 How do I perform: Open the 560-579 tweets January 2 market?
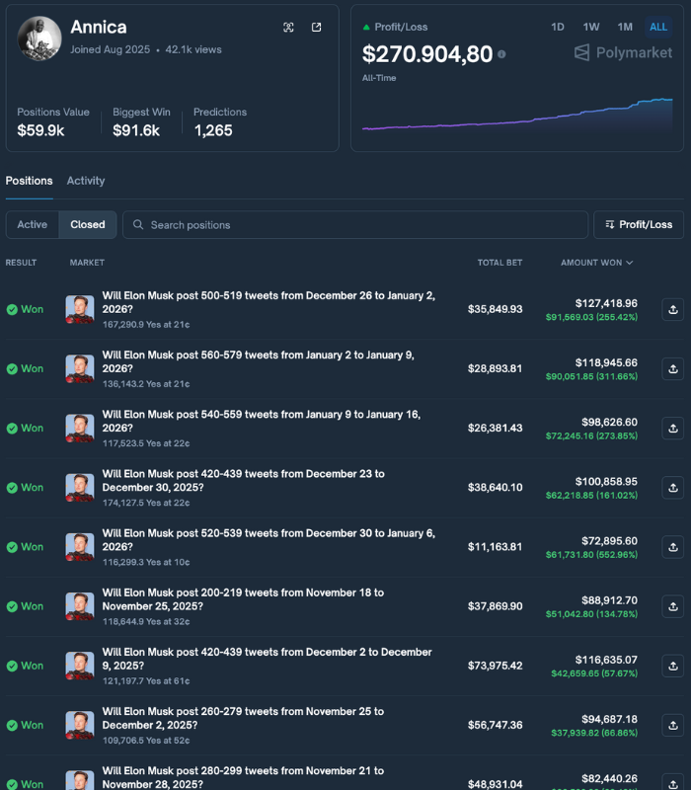click(258, 361)
